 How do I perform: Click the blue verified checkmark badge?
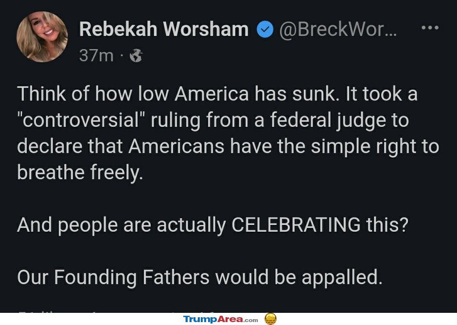coord(265,30)
